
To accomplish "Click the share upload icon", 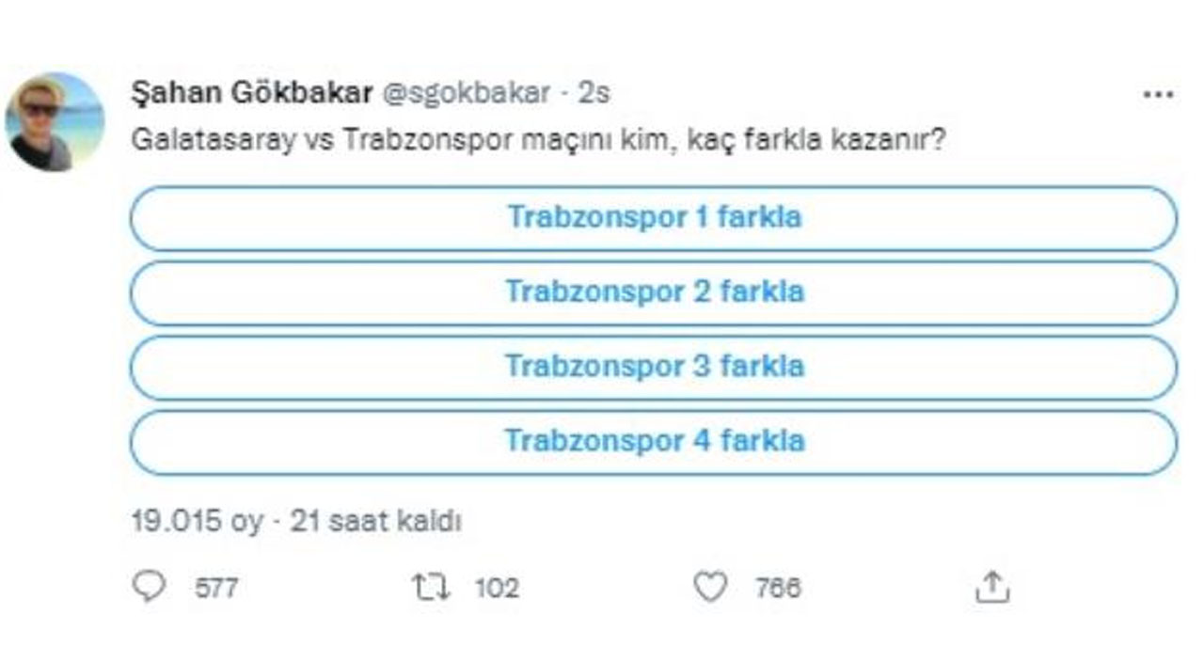I will (991, 589).
